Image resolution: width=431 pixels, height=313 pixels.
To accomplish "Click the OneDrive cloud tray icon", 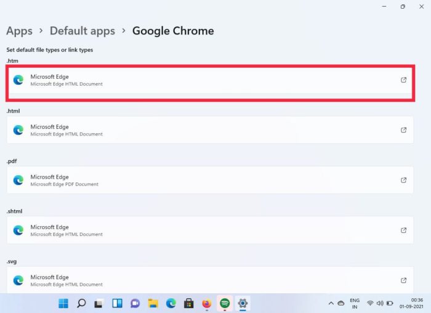I will click(x=341, y=303).
